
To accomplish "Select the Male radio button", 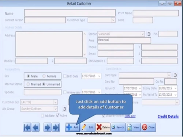I will click(x=28, y=76).
